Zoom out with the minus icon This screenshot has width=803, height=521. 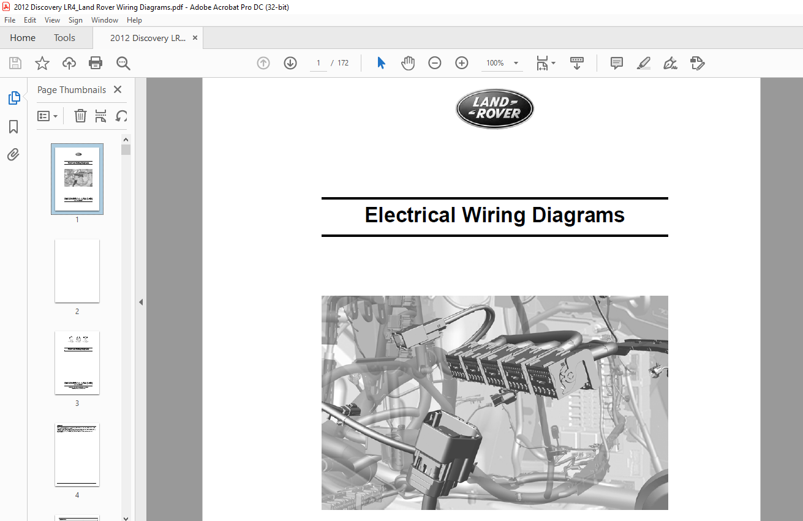pyautogui.click(x=435, y=63)
